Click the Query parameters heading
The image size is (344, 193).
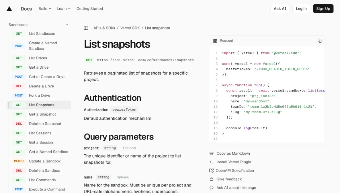[x=119, y=137]
